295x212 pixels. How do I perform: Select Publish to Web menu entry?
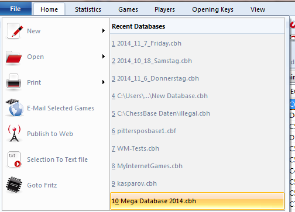pyautogui.click(x=50, y=134)
